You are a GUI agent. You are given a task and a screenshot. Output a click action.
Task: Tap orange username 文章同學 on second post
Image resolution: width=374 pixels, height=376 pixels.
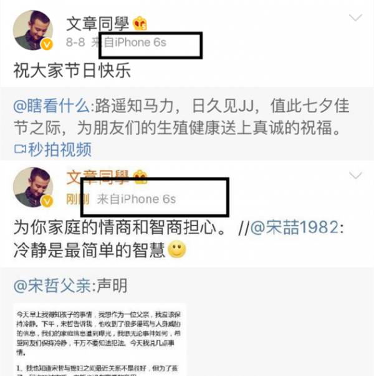click(98, 177)
